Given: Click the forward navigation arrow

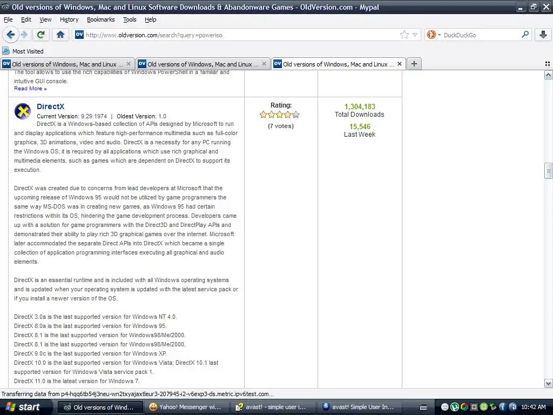Looking at the screenshot, I should point(24,35).
